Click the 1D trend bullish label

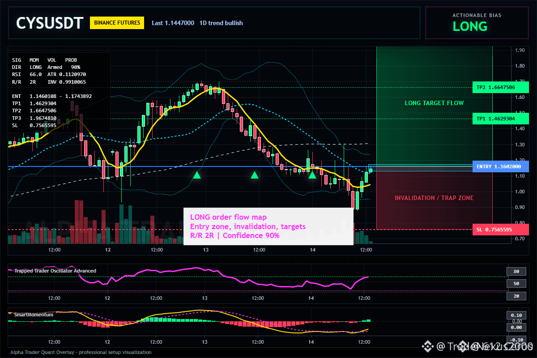tap(221, 23)
